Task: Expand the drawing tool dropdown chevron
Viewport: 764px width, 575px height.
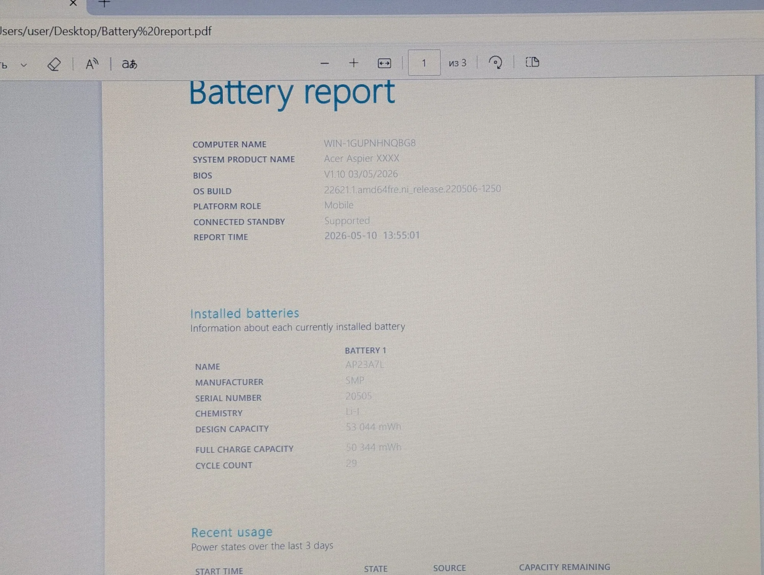Action: point(24,65)
